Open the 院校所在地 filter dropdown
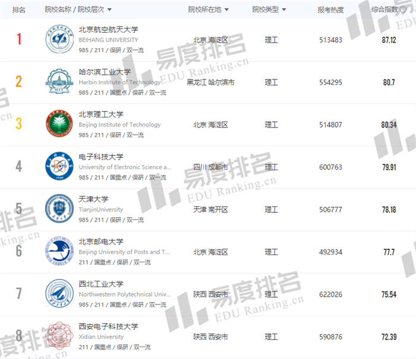Viewport: 416px width, 359px height. tap(208, 10)
